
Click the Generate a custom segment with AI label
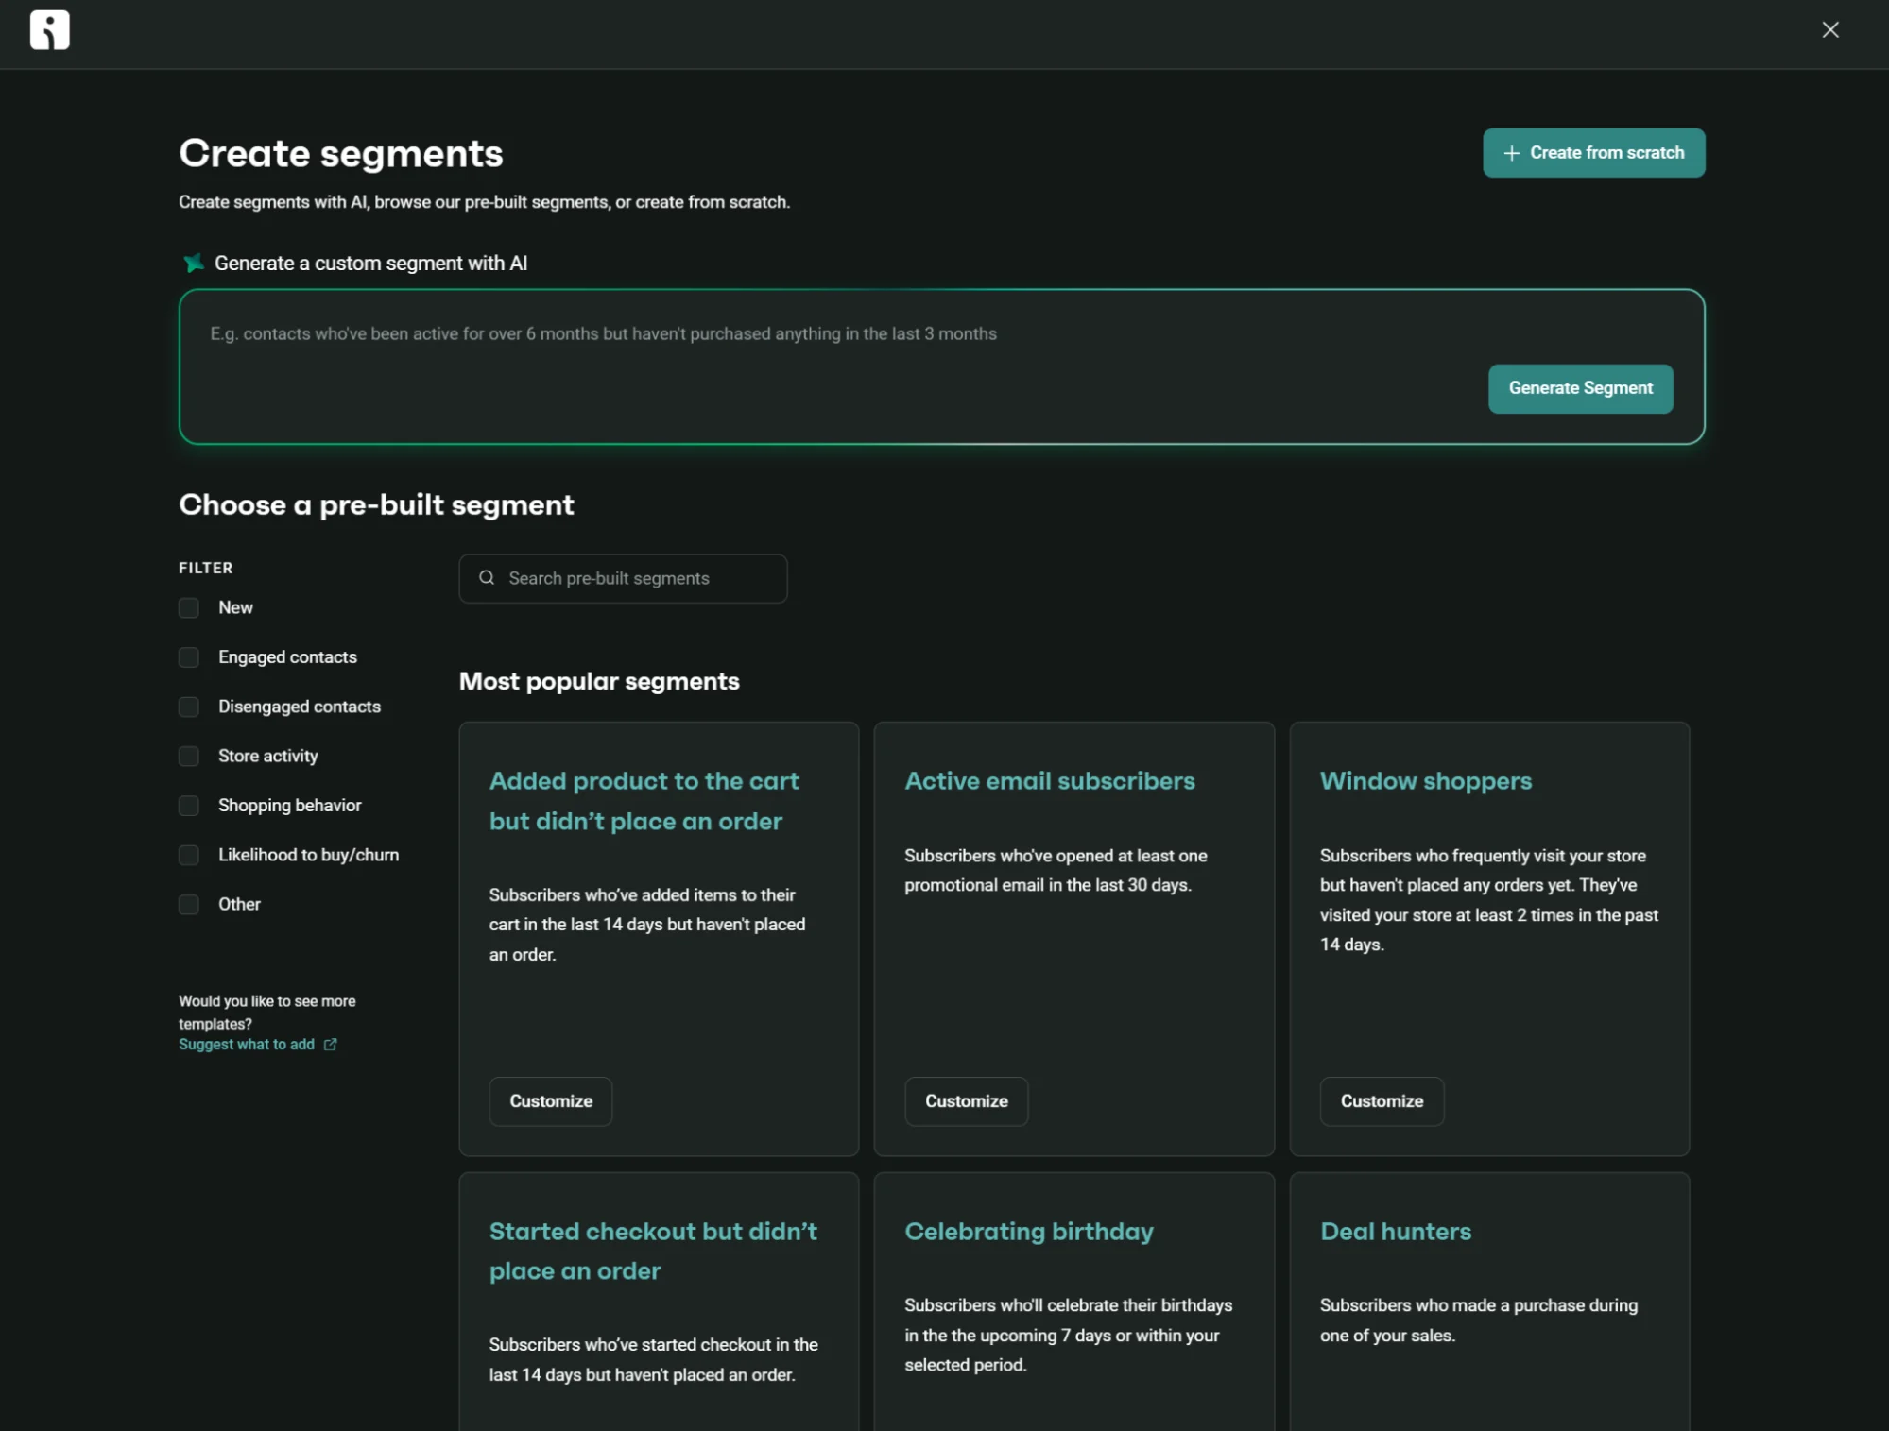[x=370, y=263]
